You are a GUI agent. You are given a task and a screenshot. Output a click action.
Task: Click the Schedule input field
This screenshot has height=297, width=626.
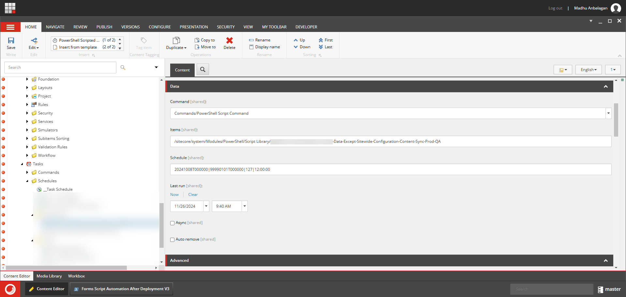coord(390,170)
